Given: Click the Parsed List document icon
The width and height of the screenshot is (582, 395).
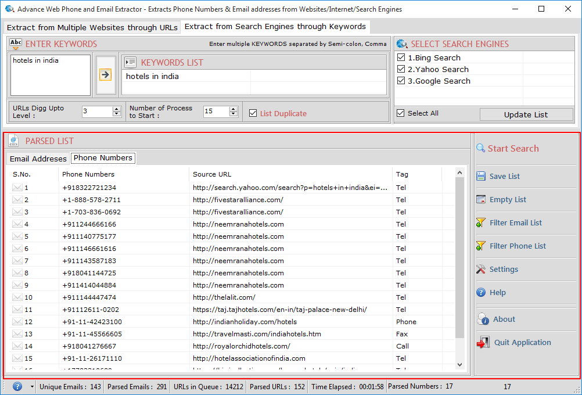Looking at the screenshot, I should 13,141.
